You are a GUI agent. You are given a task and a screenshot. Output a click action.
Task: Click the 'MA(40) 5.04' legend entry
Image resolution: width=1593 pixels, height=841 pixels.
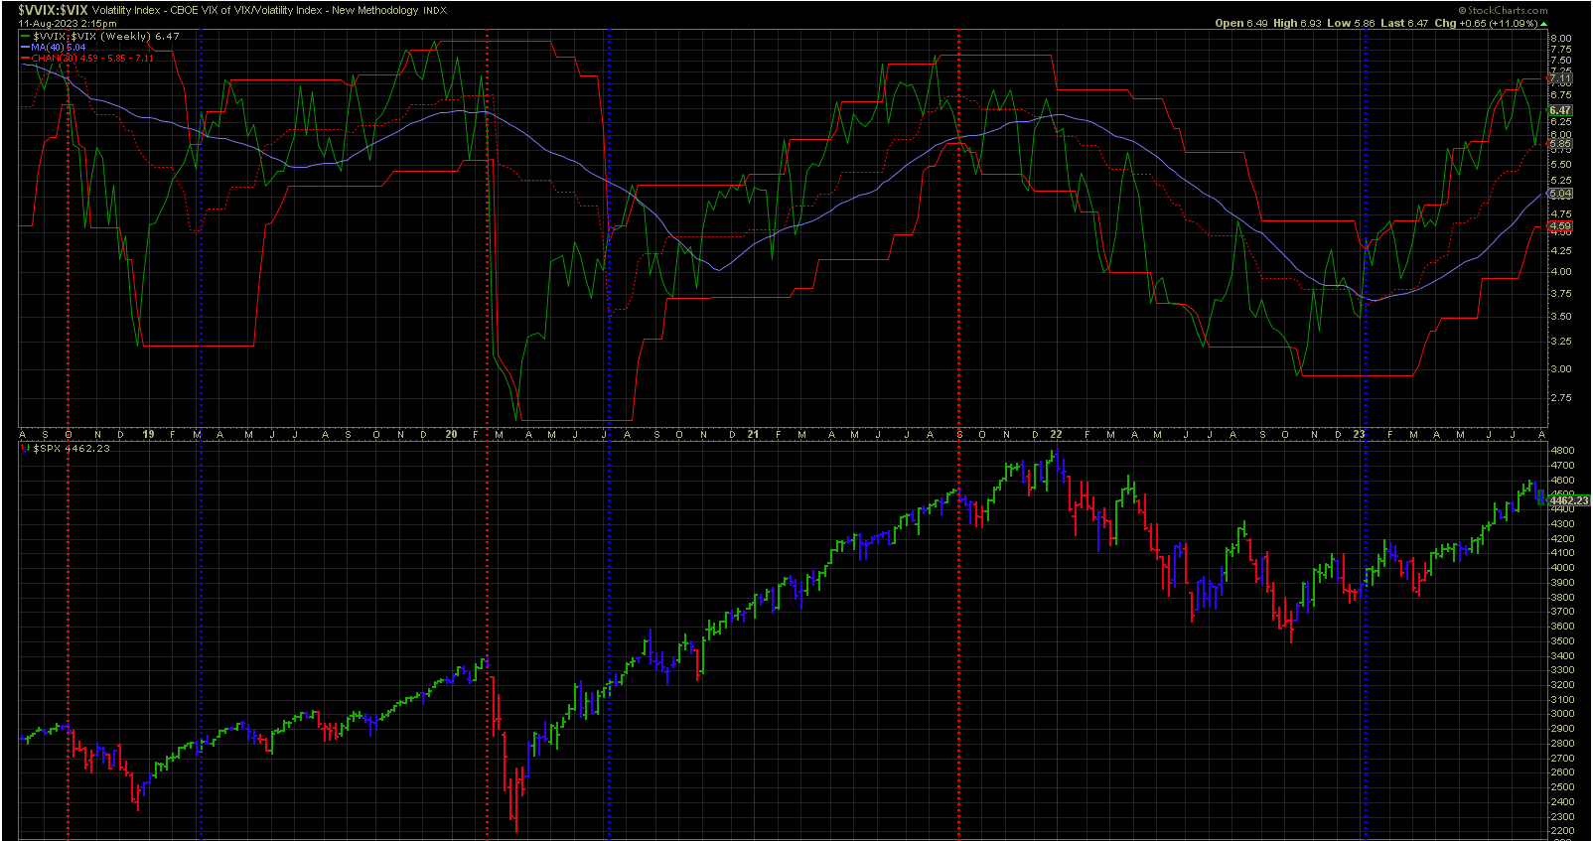59,47
